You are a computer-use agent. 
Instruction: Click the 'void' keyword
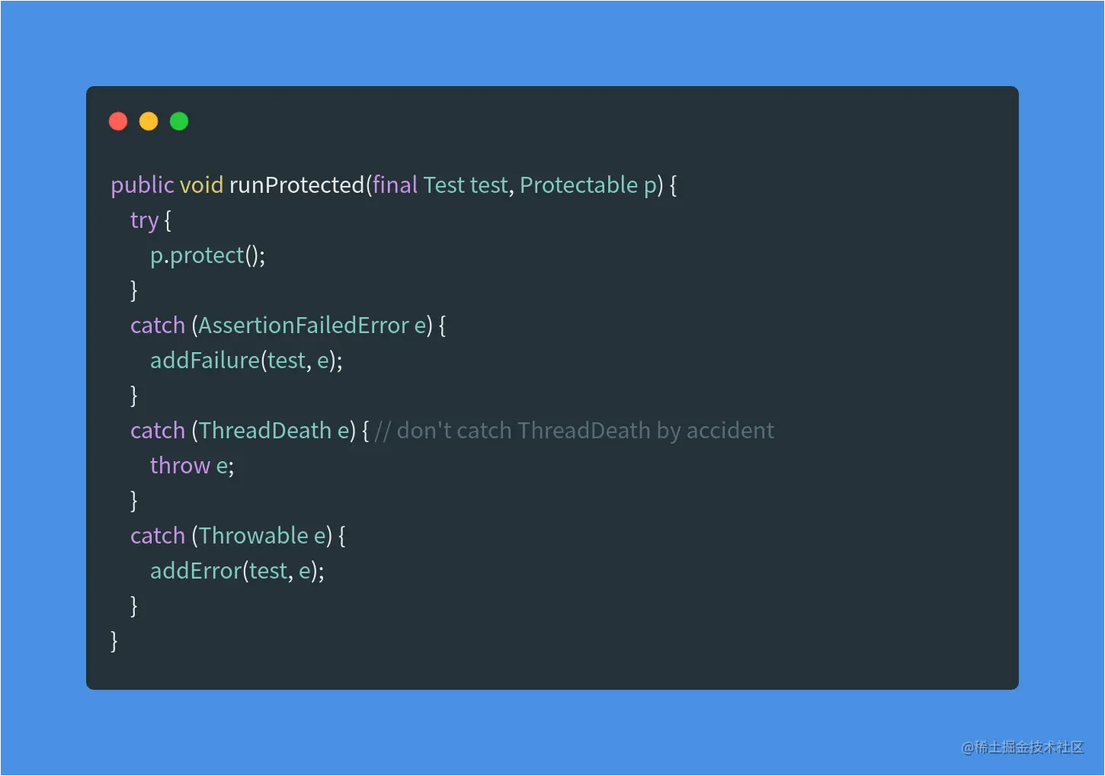(x=201, y=185)
